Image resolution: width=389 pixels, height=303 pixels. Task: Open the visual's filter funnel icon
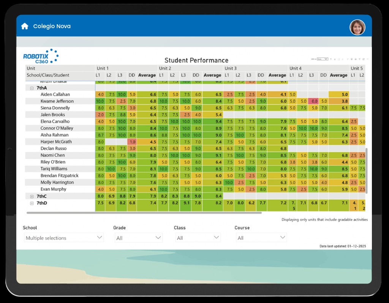pyautogui.click(x=359, y=59)
